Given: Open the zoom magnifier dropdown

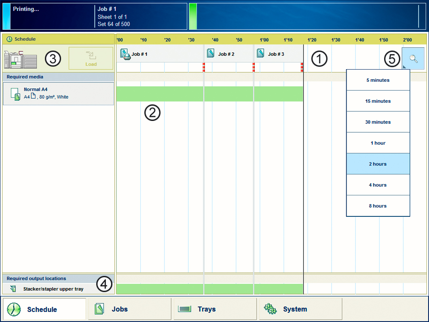Looking at the screenshot, I should [413, 58].
